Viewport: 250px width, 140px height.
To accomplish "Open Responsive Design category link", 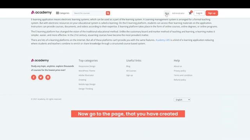I will point(87,66).
